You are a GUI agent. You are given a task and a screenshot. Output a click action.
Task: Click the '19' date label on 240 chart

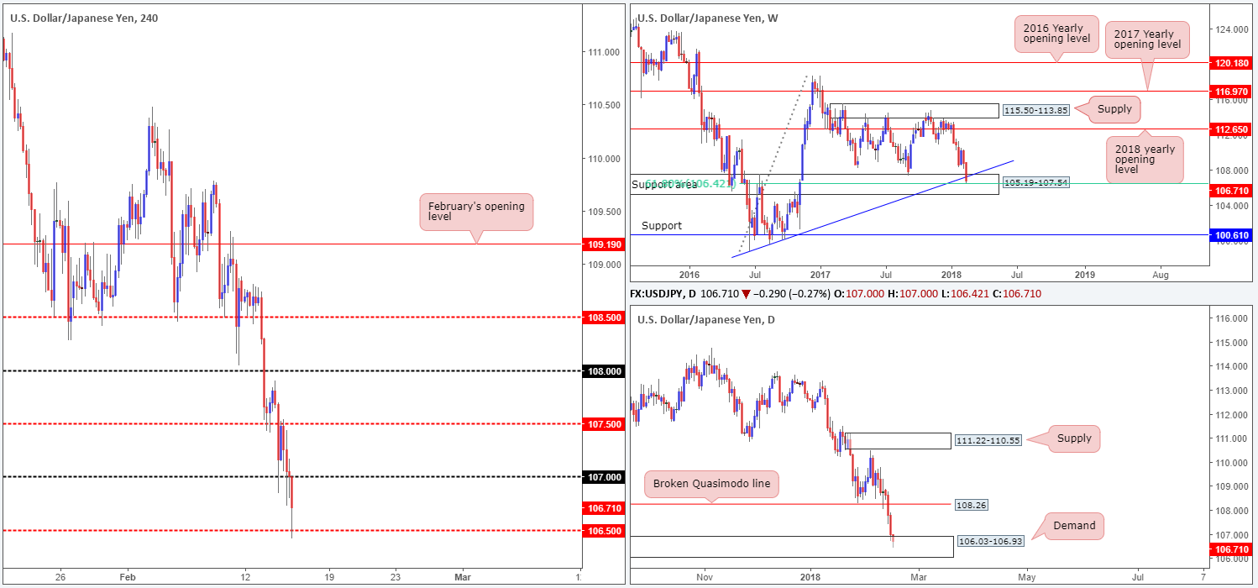pyautogui.click(x=328, y=578)
